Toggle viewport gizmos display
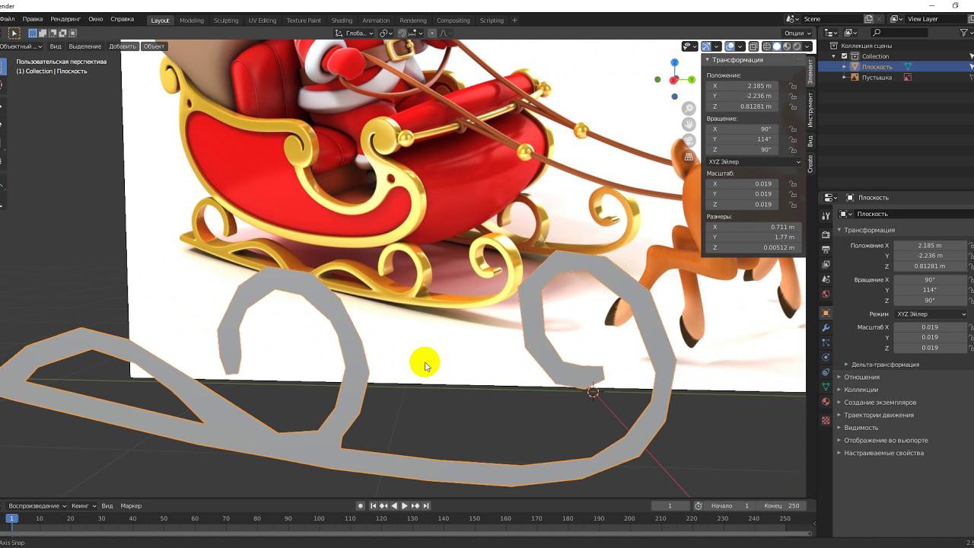 click(x=706, y=46)
